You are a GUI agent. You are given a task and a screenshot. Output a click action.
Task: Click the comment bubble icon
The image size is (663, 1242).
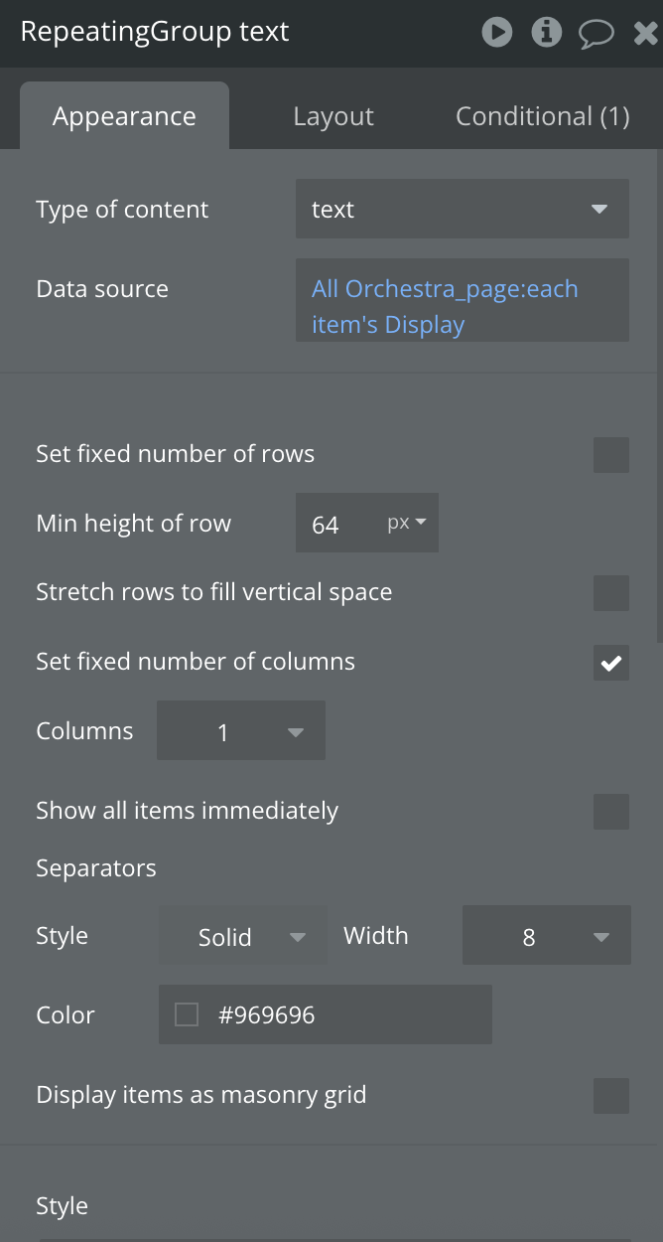pos(596,34)
